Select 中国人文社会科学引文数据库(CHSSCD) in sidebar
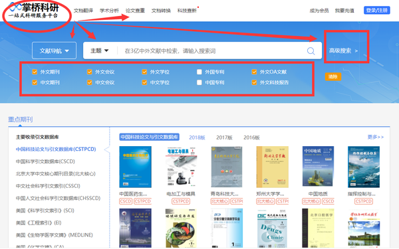 (58, 198)
